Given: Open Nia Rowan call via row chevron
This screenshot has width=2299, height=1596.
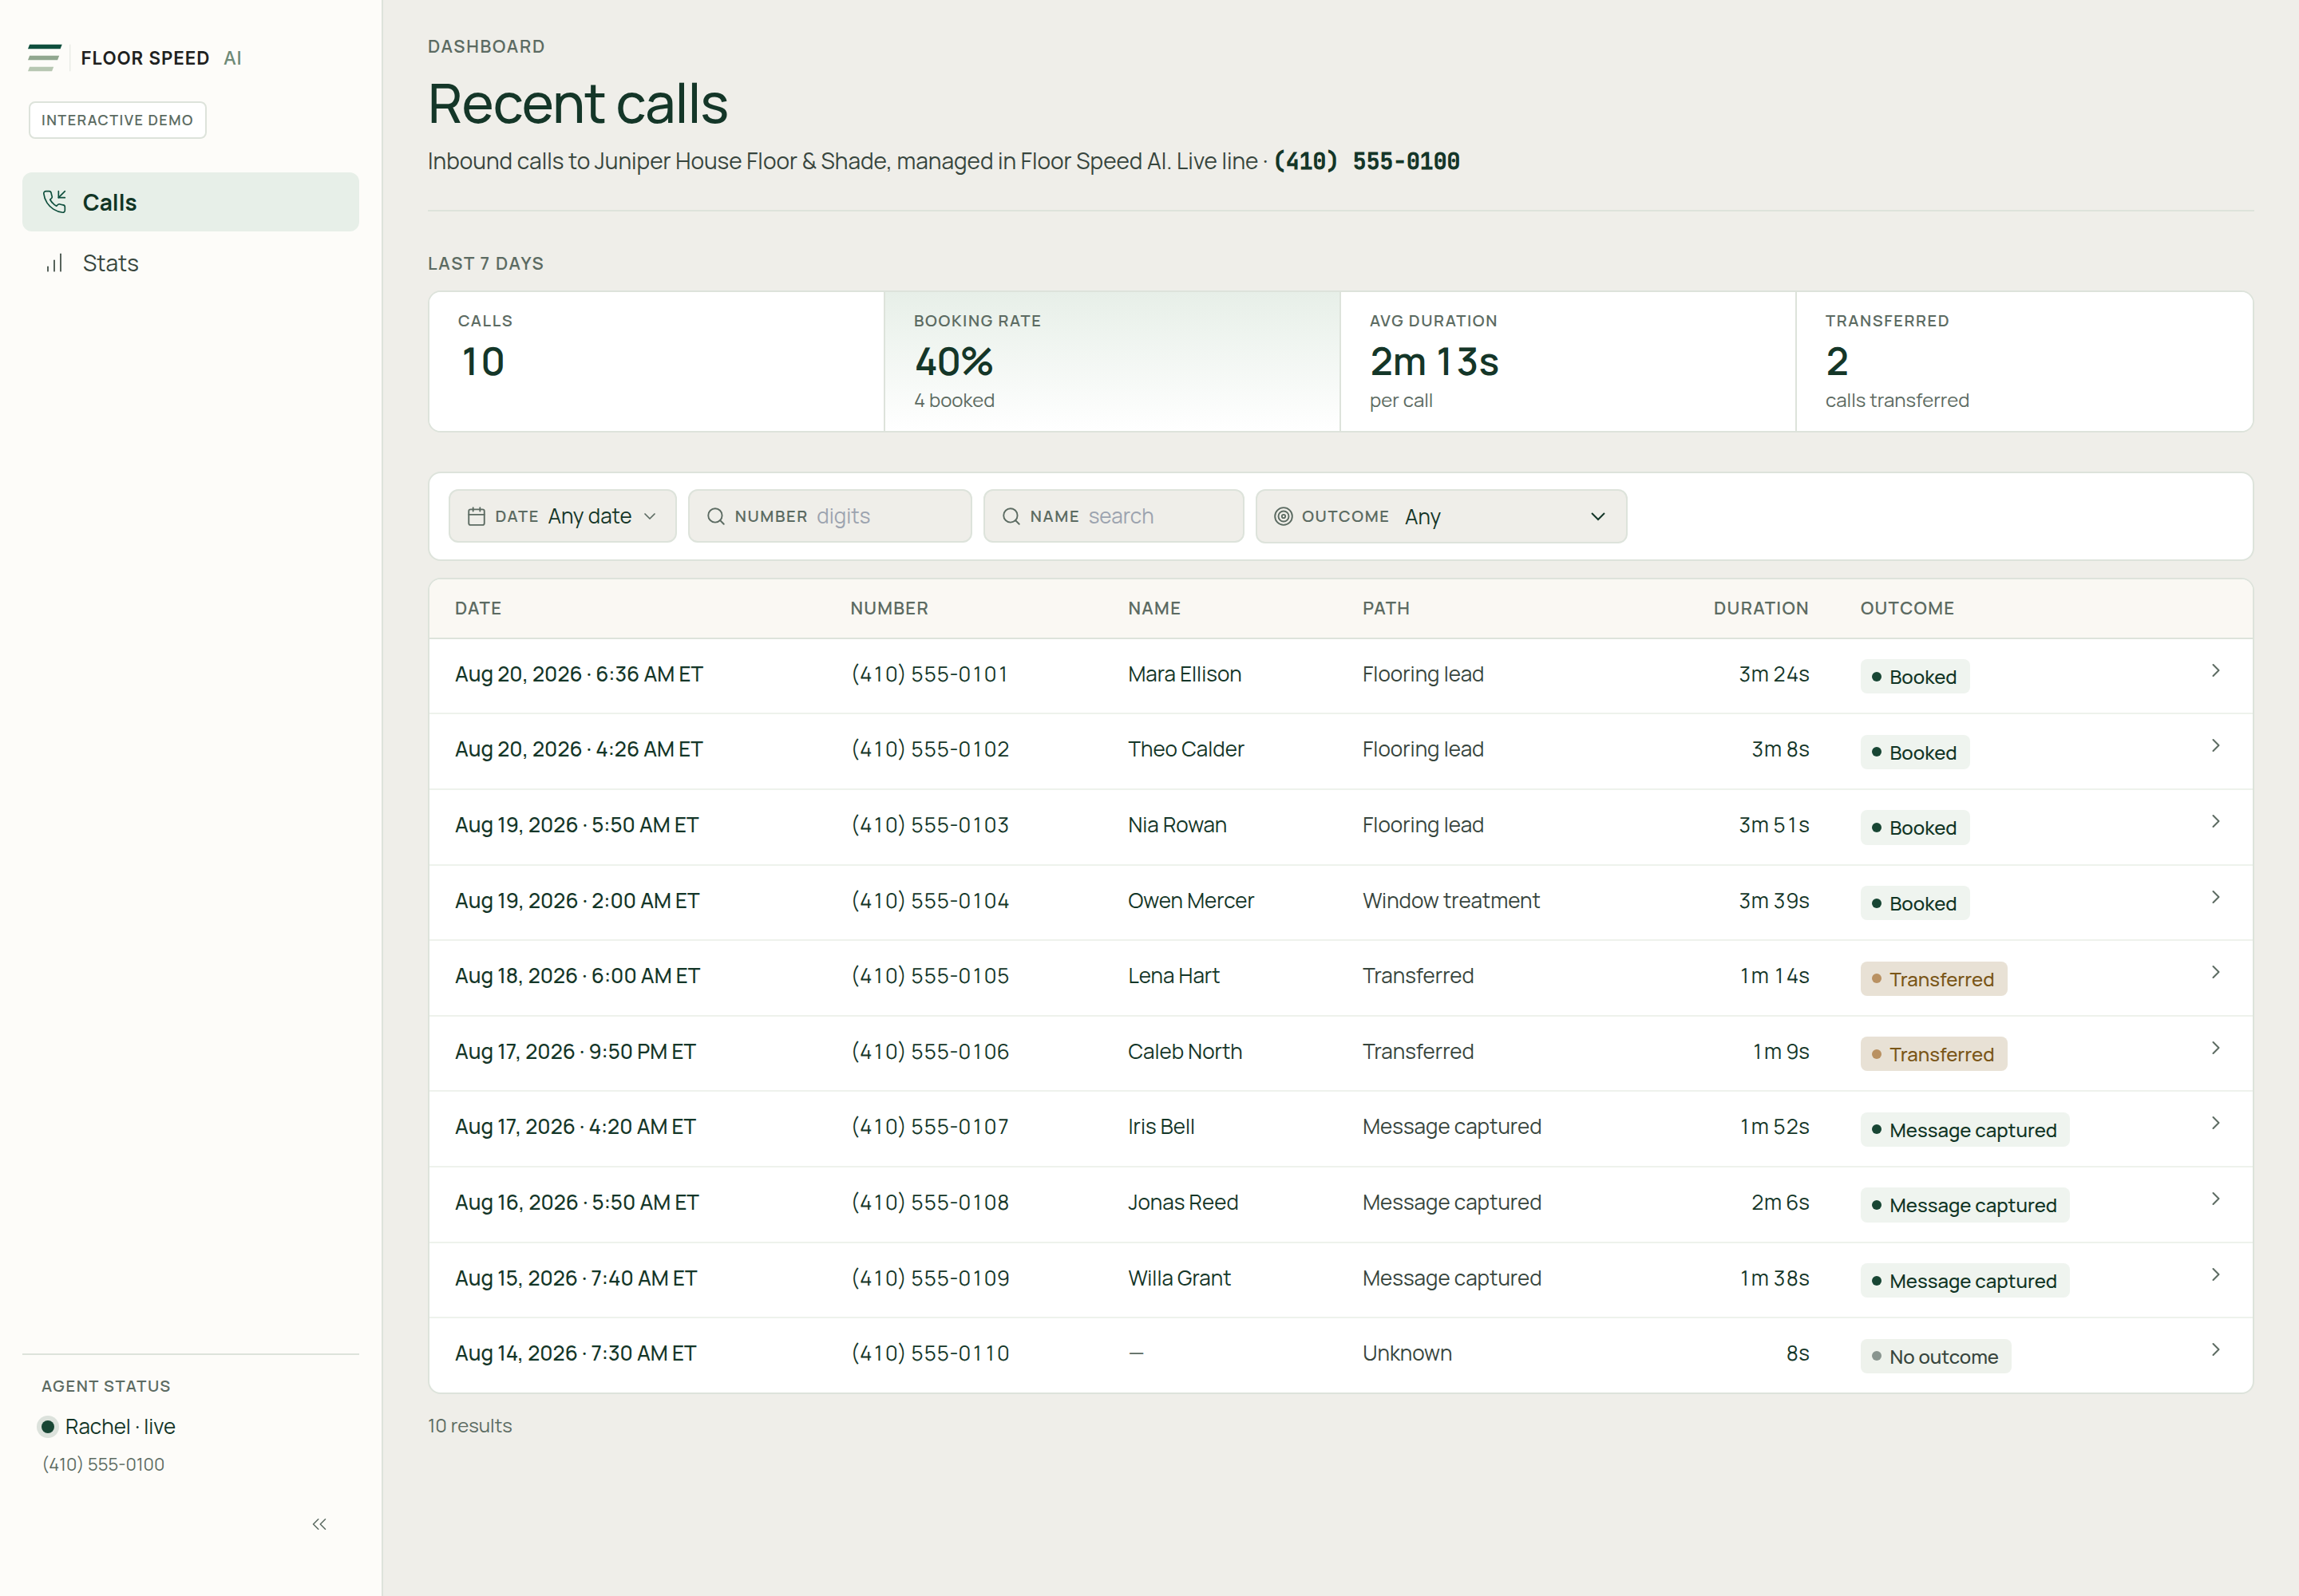Looking at the screenshot, I should point(2215,822).
